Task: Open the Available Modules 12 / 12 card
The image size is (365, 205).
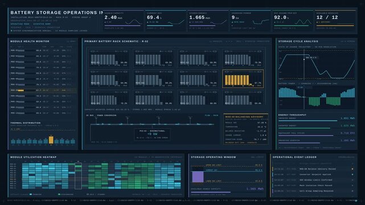Action: tap(335, 20)
